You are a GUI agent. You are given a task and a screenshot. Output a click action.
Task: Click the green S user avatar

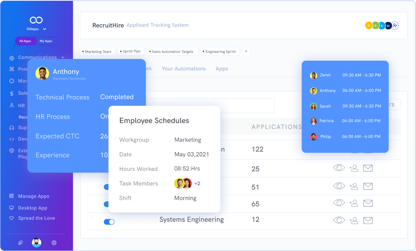(x=375, y=26)
